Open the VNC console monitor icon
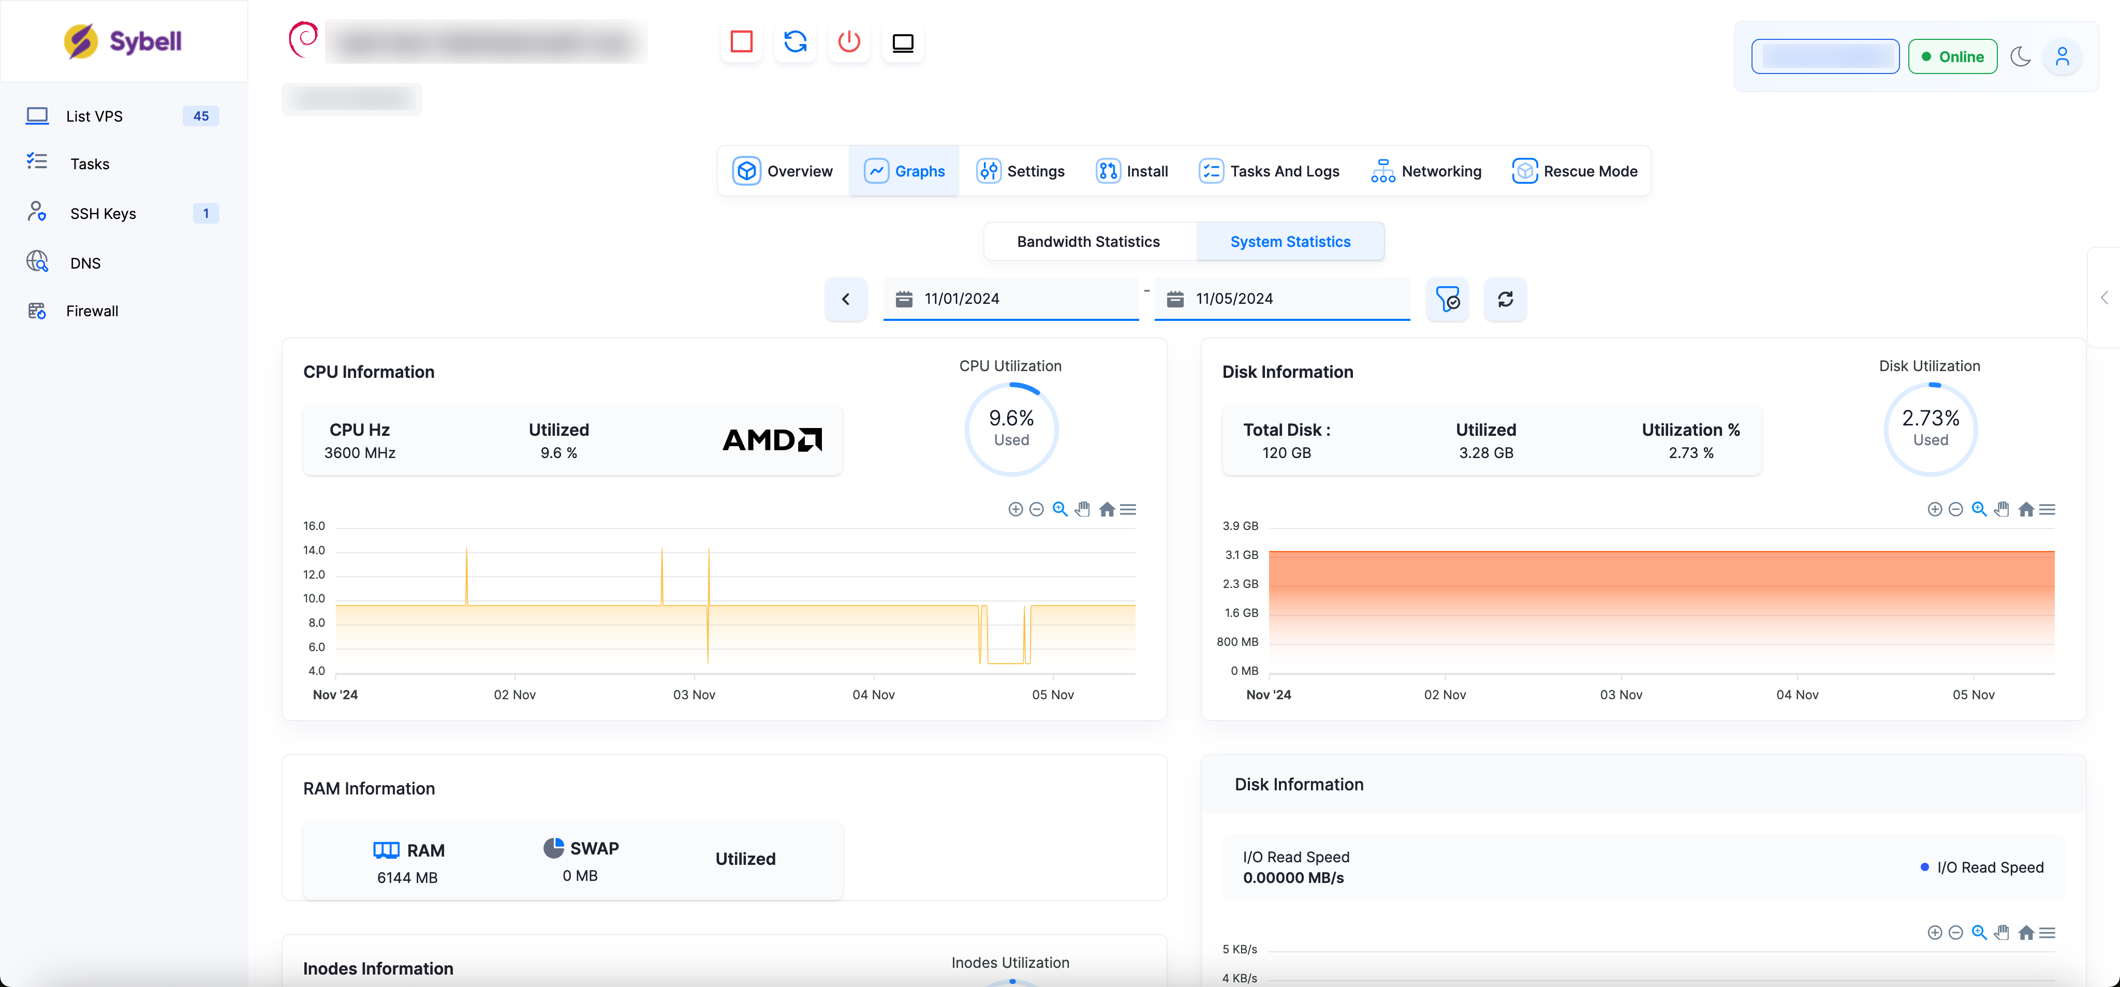The width and height of the screenshot is (2120, 987). pos(903,42)
